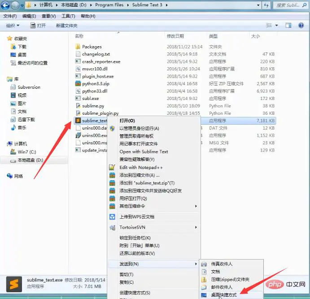
Task: Toggle the preview pane icon
Action: (x=288, y=25)
